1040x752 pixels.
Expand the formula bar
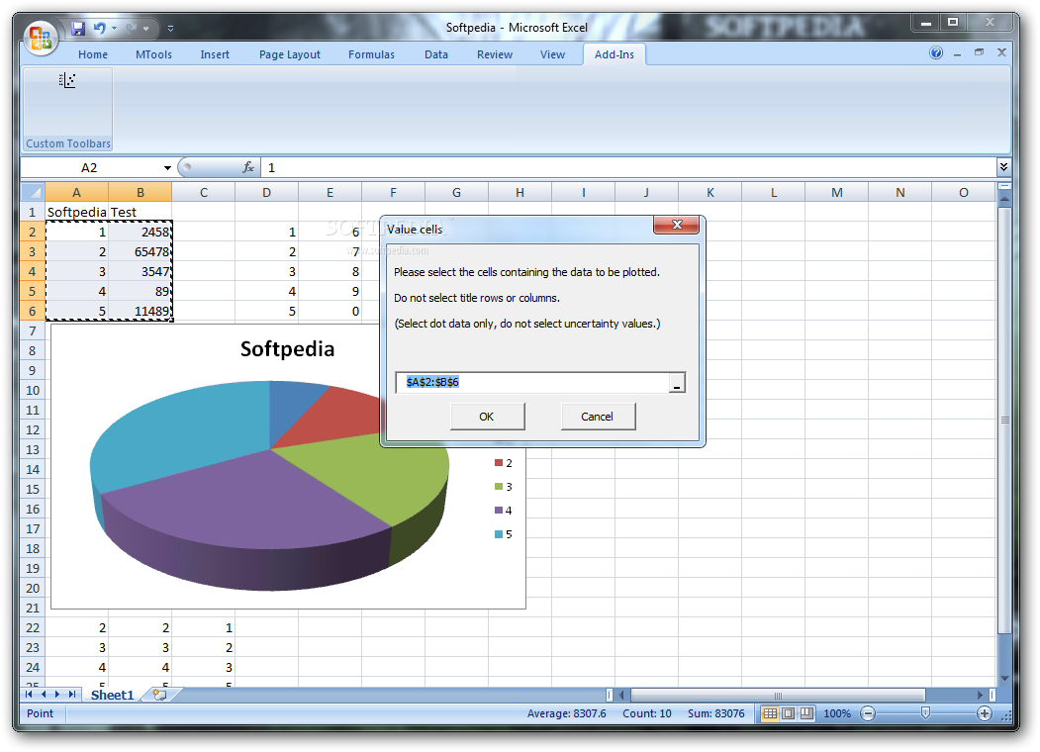[1003, 167]
